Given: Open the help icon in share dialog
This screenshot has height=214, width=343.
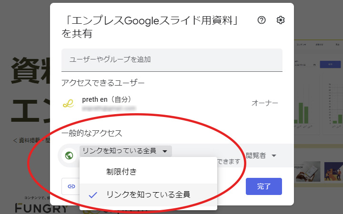Looking at the screenshot, I should 262,20.
